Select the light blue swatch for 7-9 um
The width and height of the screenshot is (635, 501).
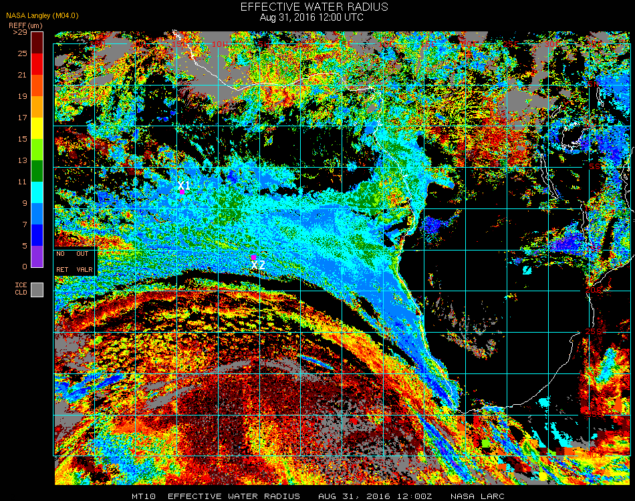click(x=37, y=214)
